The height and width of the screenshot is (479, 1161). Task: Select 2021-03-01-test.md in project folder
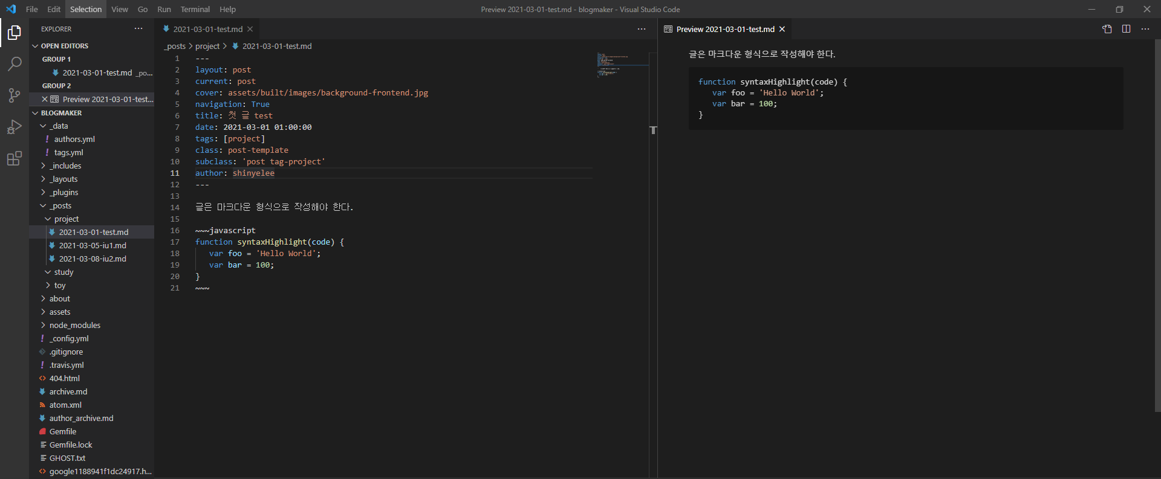pos(92,232)
